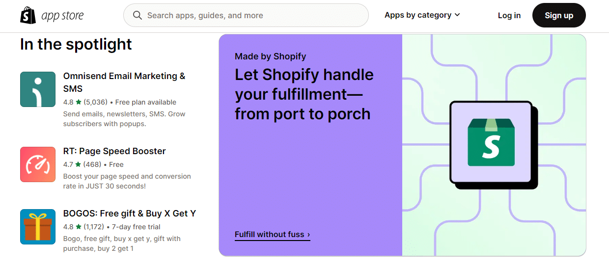Click the Log in link

[509, 15]
